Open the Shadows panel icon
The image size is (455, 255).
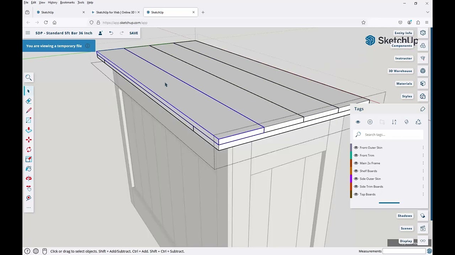[x=423, y=216]
